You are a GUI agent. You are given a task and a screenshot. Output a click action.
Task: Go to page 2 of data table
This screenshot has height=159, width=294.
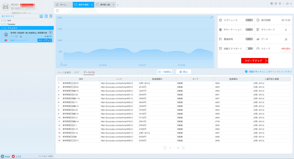point(178,148)
